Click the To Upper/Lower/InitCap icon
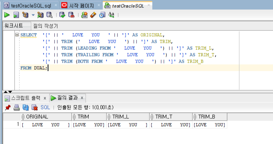This screenshot has width=273, height=144. (x=111, y=15)
